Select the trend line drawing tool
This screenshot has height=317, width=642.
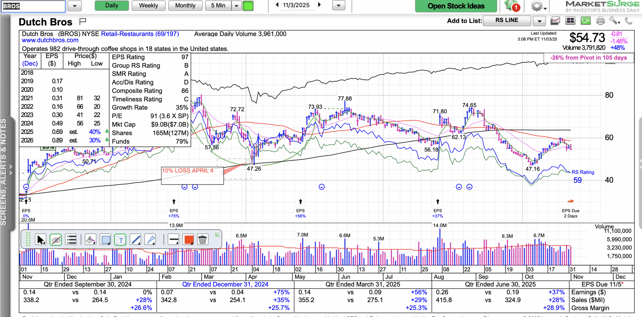135,240
